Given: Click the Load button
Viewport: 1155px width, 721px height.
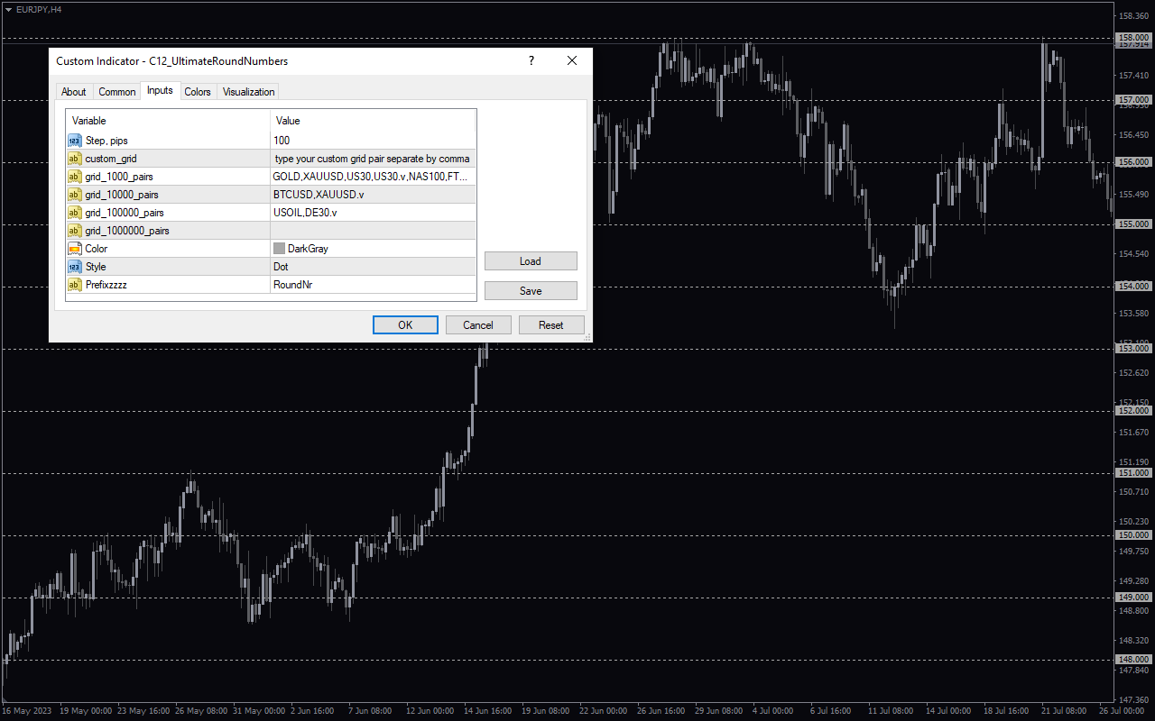Looking at the screenshot, I should coord(531,261).
